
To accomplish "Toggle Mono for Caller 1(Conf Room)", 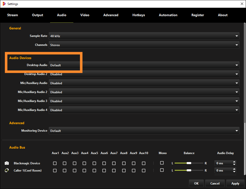I will pos(162,170).
